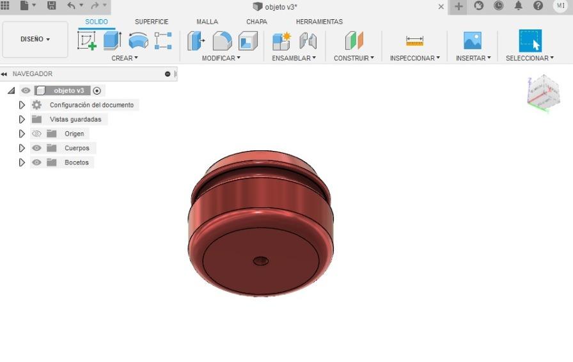Screen dimensions: 573x362
Task: Select the Cuerpos text label
Action: (77, 148)
